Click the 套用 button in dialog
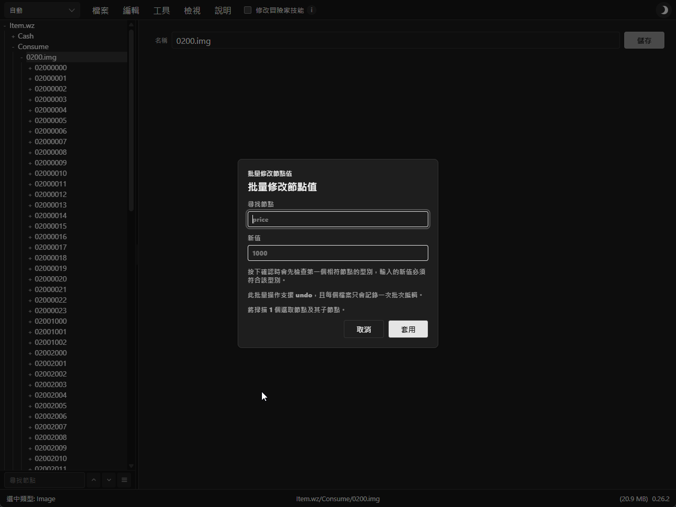This screenshot has width=676, height=507. (x=408, y=329)
